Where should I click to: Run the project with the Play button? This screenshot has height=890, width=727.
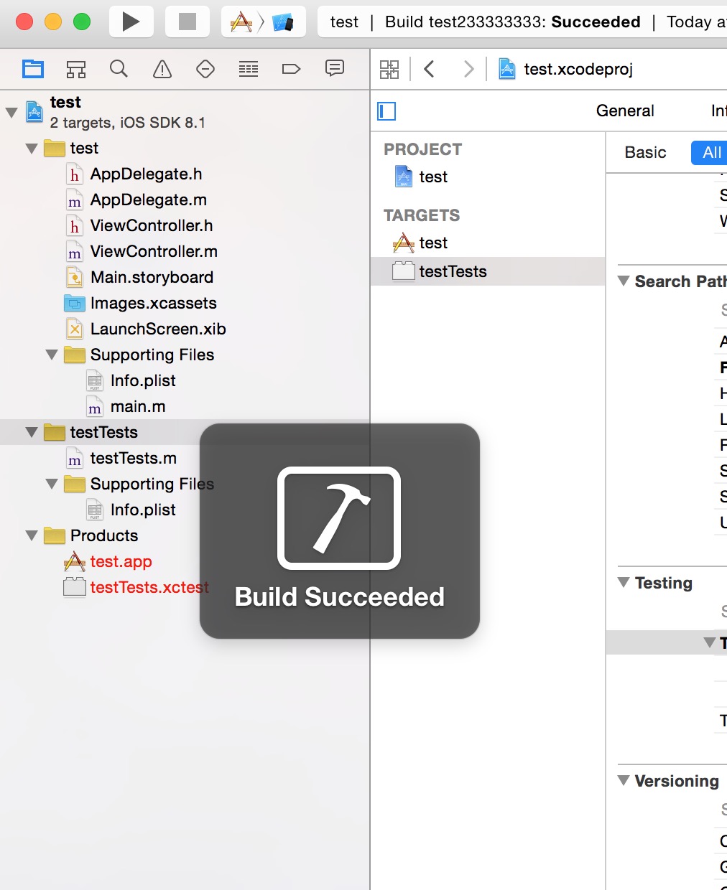point(131,22)
